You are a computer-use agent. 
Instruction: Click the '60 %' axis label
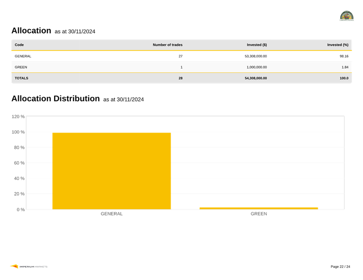19,163
